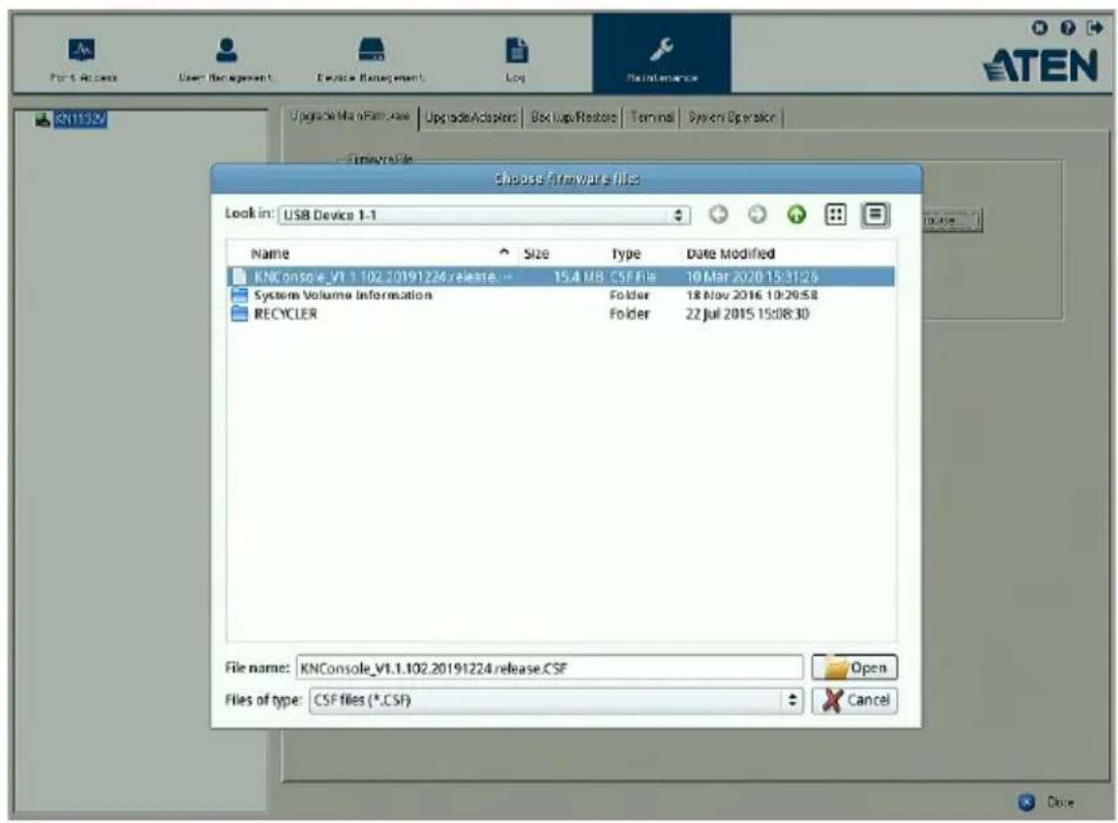
Task: Go up to the parent directory
Action: click(796, 214)
